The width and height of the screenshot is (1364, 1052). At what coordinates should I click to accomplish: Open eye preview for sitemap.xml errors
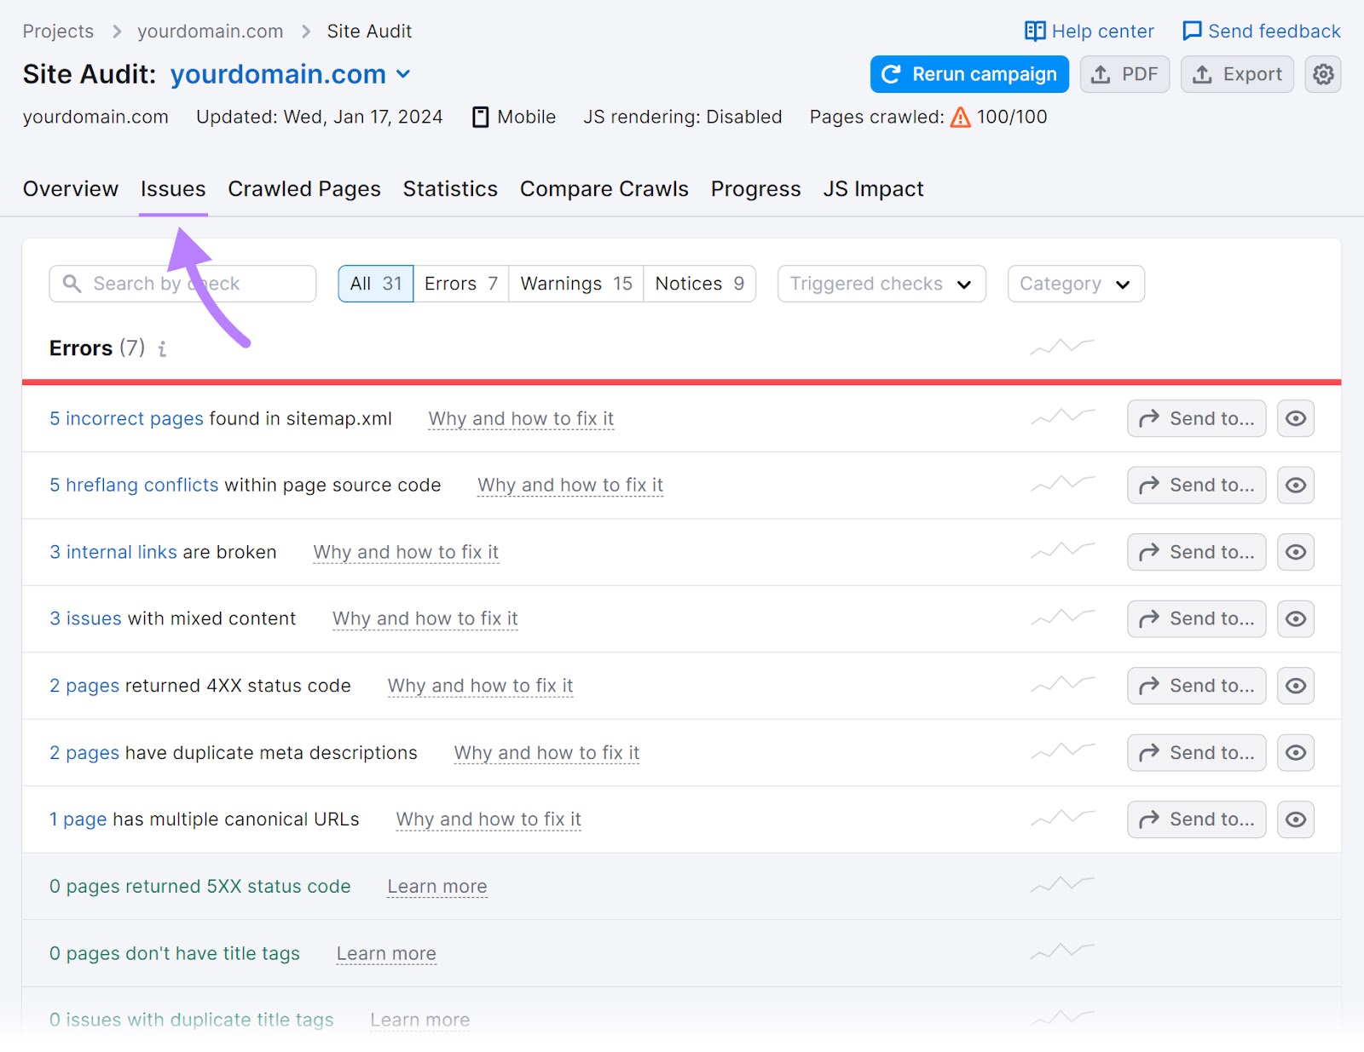click(x=1295, y=418)
